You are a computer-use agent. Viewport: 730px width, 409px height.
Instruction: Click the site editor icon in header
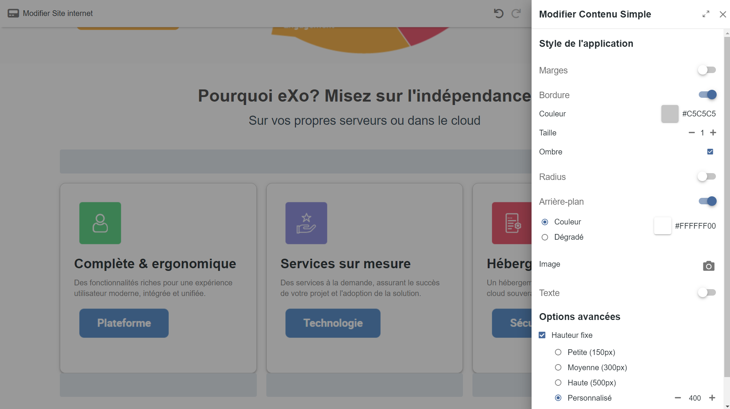[13, 13]
